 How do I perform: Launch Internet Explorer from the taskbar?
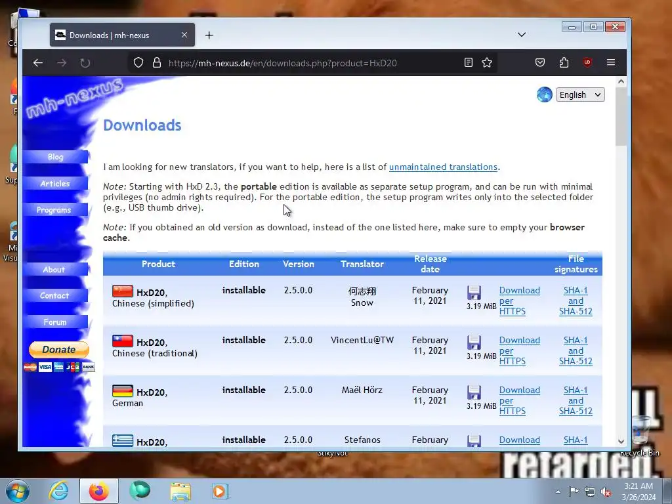pyautogui.click(x=58, y=491)
